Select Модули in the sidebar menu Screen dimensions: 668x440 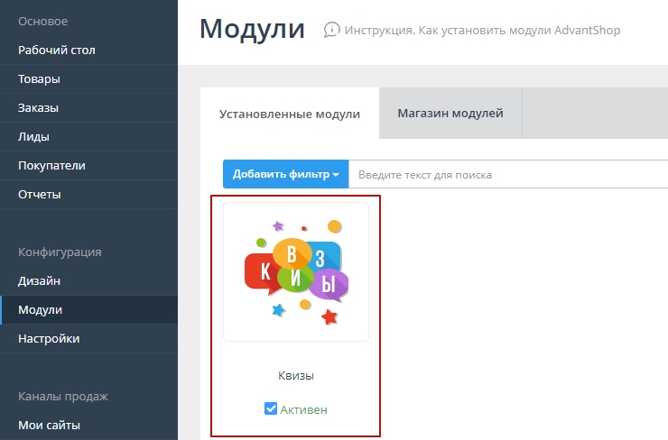41,309
